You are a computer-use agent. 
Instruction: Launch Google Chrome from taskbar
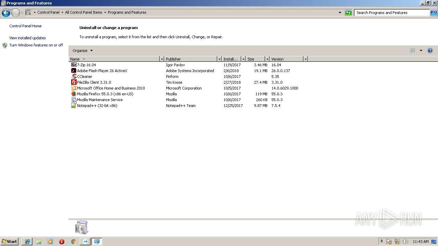[x=73, y=242]
